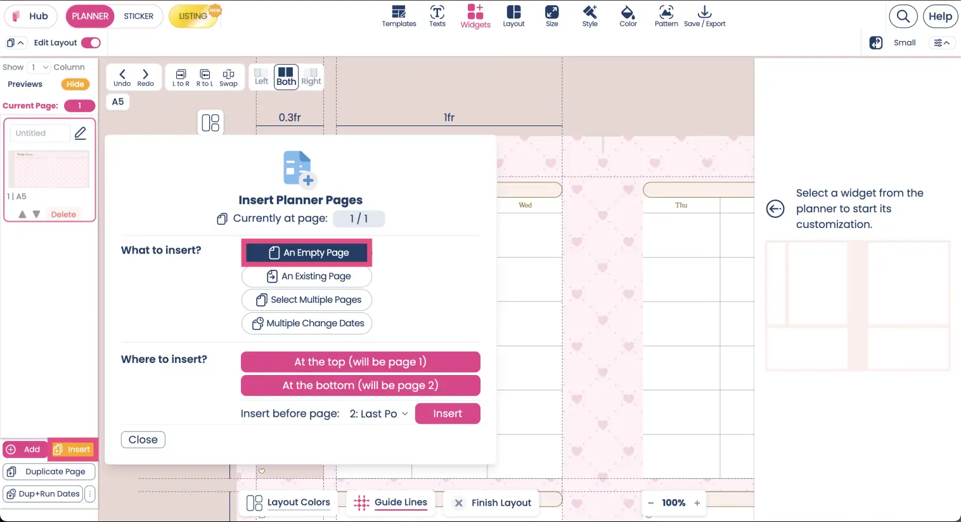Undo the last layout change

click(122, 76)
